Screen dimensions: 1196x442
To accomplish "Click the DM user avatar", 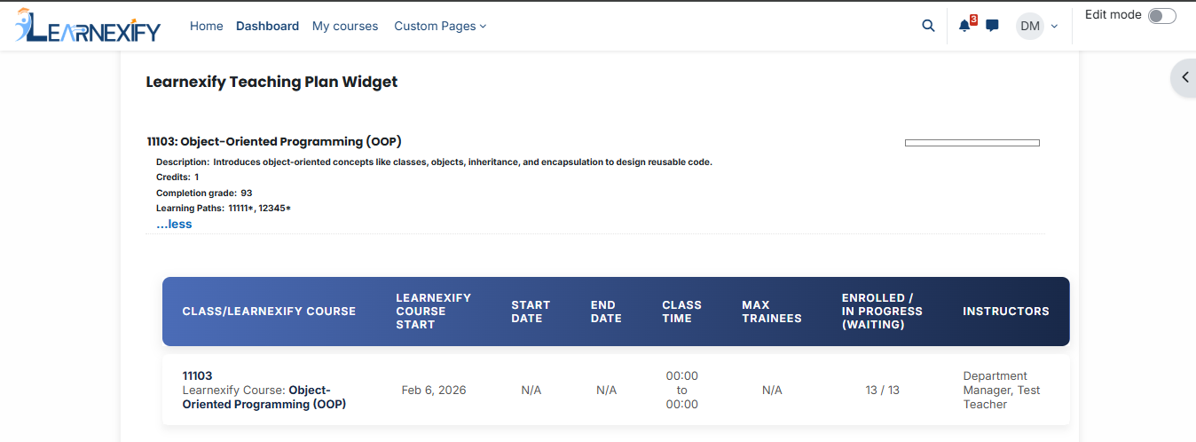I will tap(1030, 26).
